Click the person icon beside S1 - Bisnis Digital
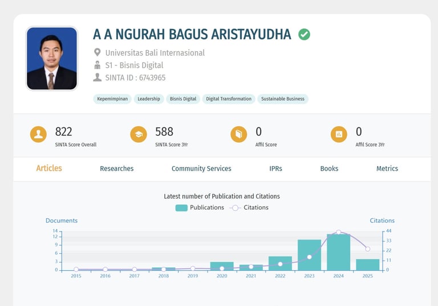This screenshot has height=306, width=438. 97,65
